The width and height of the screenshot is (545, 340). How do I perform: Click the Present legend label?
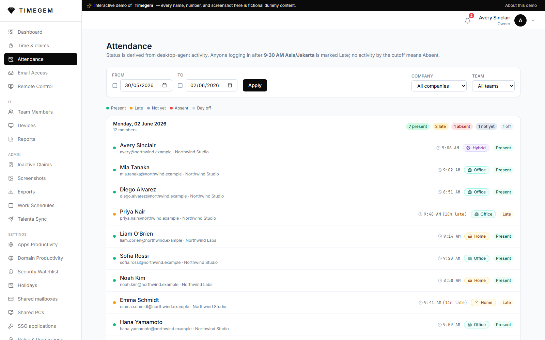[118, 108]
